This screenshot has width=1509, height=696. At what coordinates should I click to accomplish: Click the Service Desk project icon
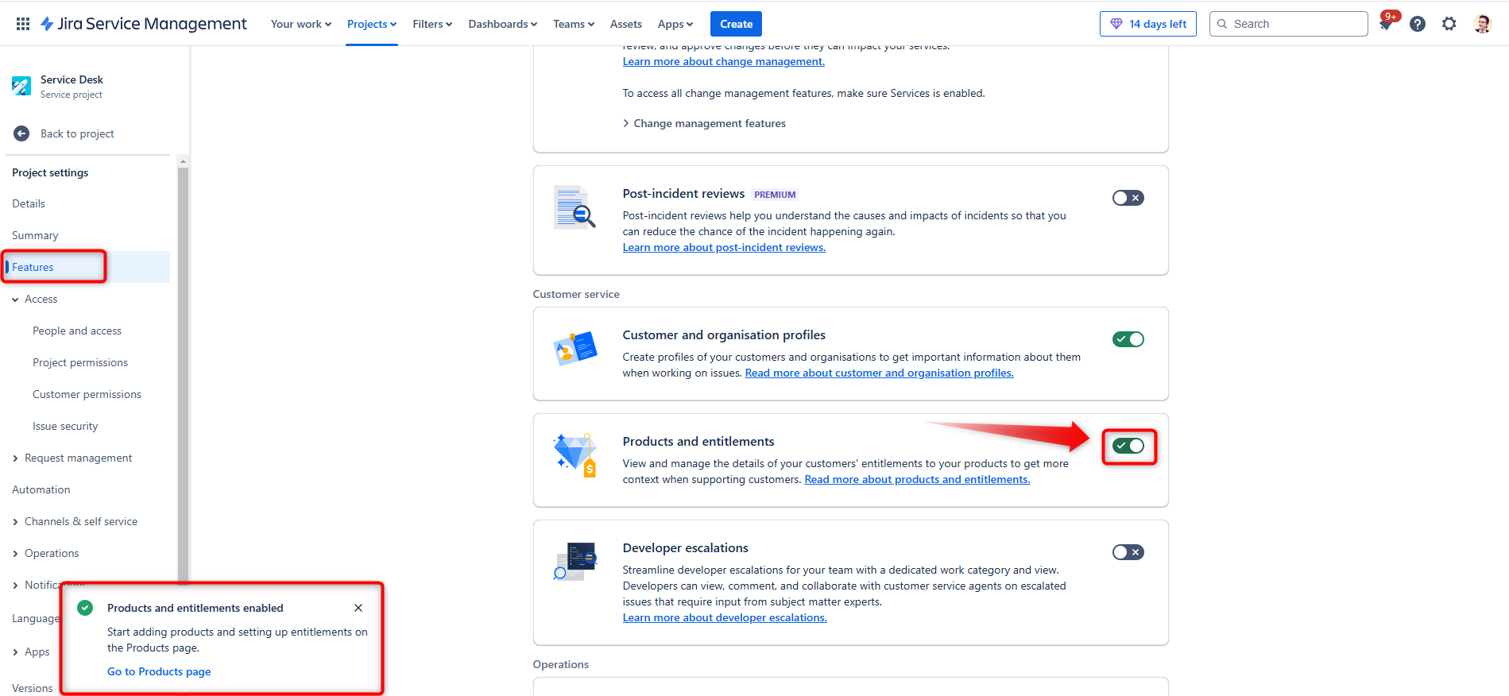click(21, 86)
